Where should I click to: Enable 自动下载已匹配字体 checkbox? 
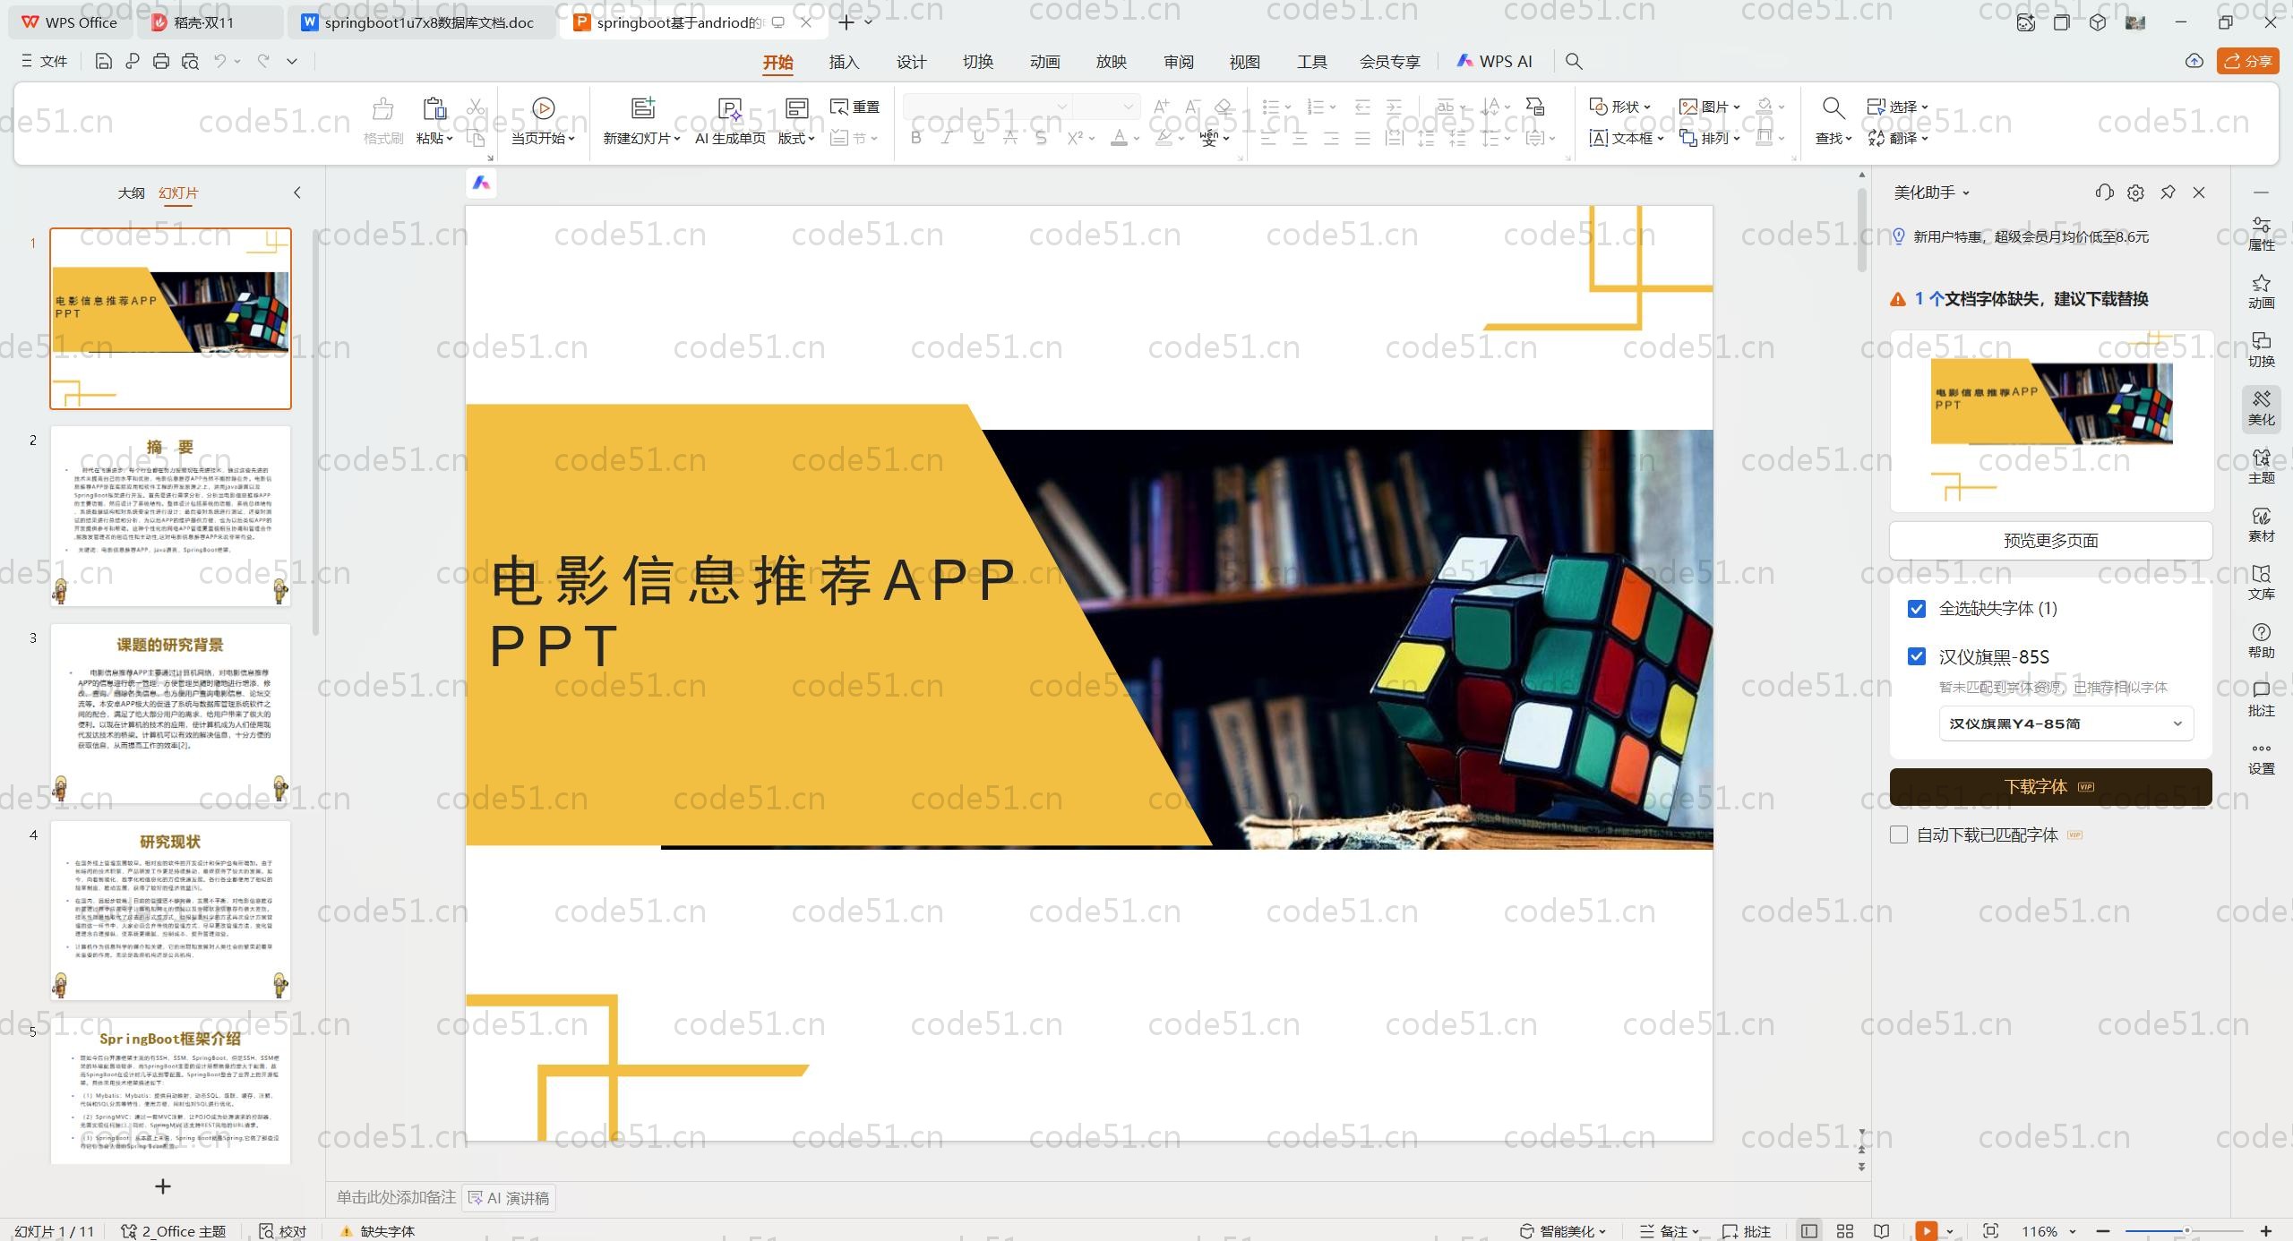point(1899,834)
